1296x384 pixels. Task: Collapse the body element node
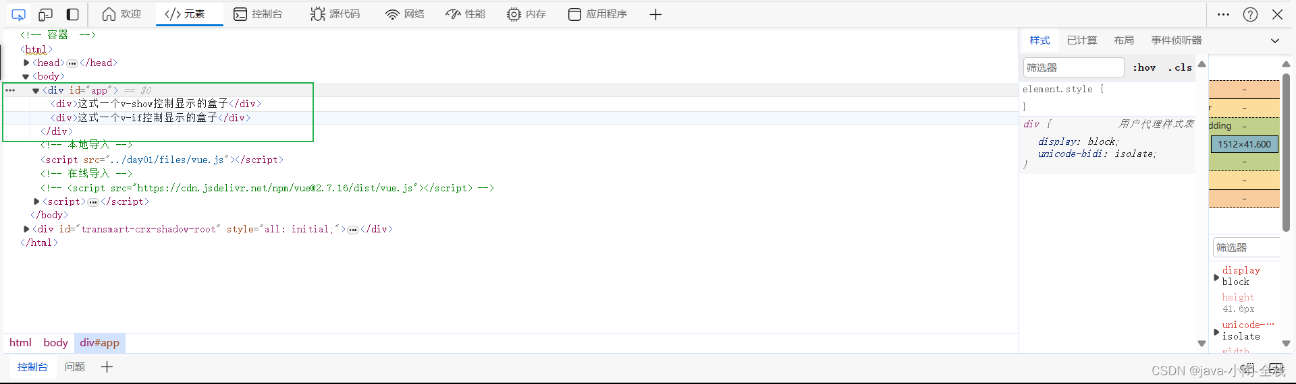26,77
